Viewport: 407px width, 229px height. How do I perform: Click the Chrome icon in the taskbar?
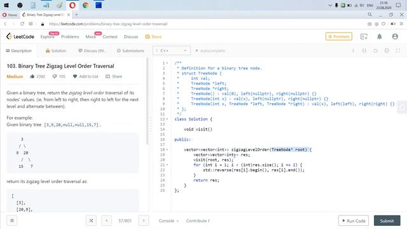click(85, 5)
